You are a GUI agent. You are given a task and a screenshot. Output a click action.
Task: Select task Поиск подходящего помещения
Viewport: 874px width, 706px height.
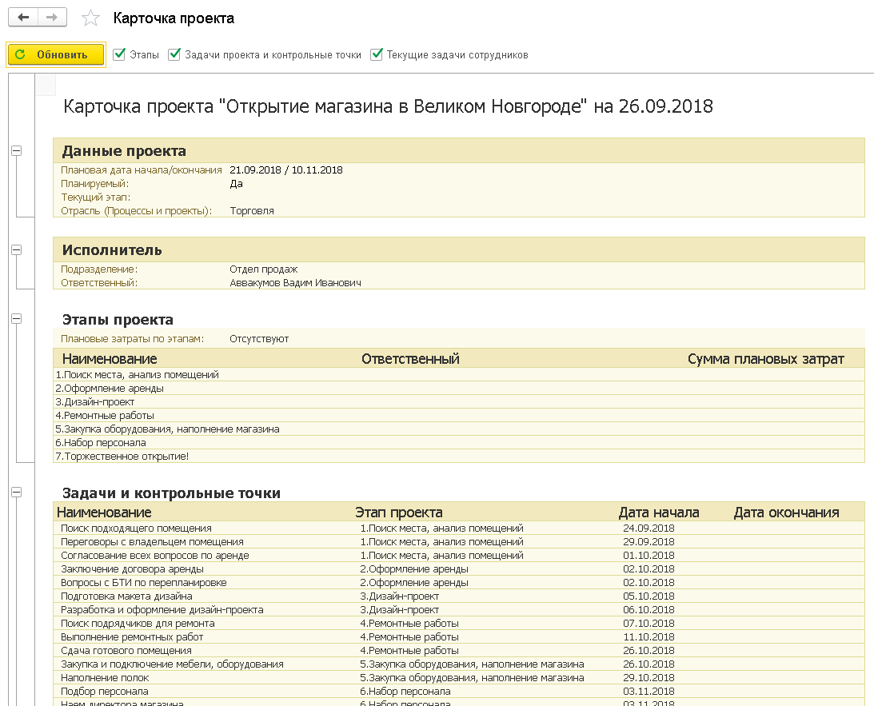(x=136, y=529)
